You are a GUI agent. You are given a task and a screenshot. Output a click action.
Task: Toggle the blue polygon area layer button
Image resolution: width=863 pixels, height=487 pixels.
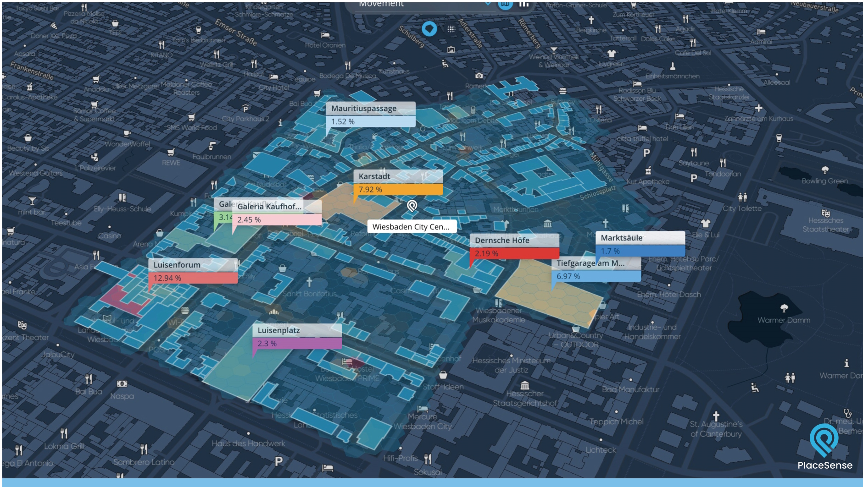click(x=429, y=29)
